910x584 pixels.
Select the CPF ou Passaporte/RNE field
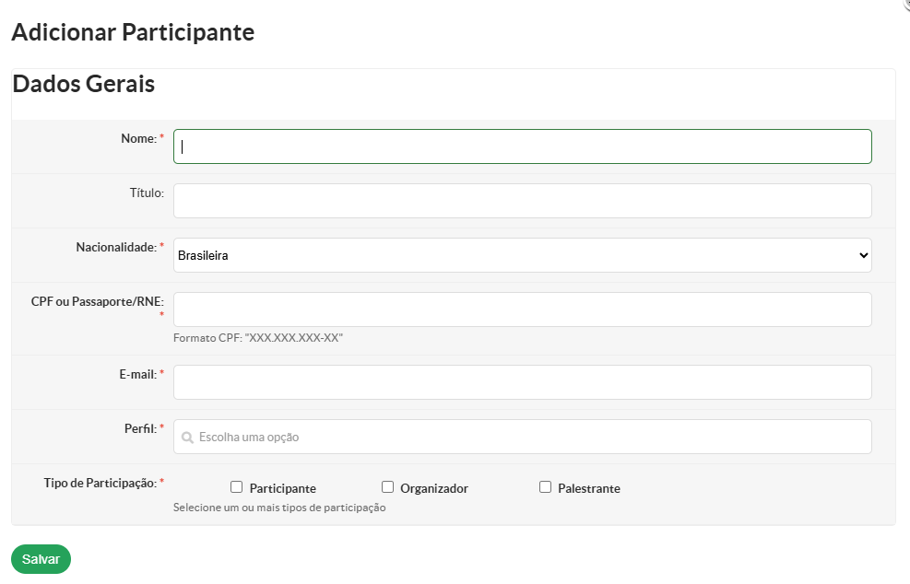point(522,310)
